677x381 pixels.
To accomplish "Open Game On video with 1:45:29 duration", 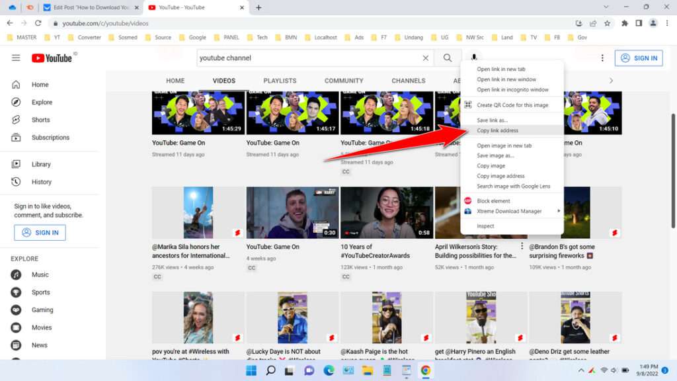I will pyautogui.click(x=198, y=112).
